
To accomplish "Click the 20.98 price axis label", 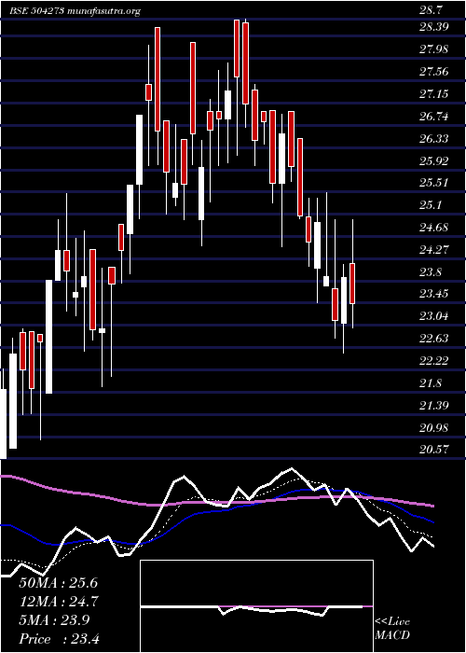I will coord(434,427).
